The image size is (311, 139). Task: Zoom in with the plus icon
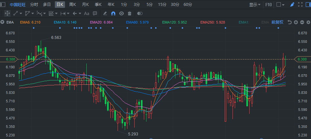[x=296, y=22]
